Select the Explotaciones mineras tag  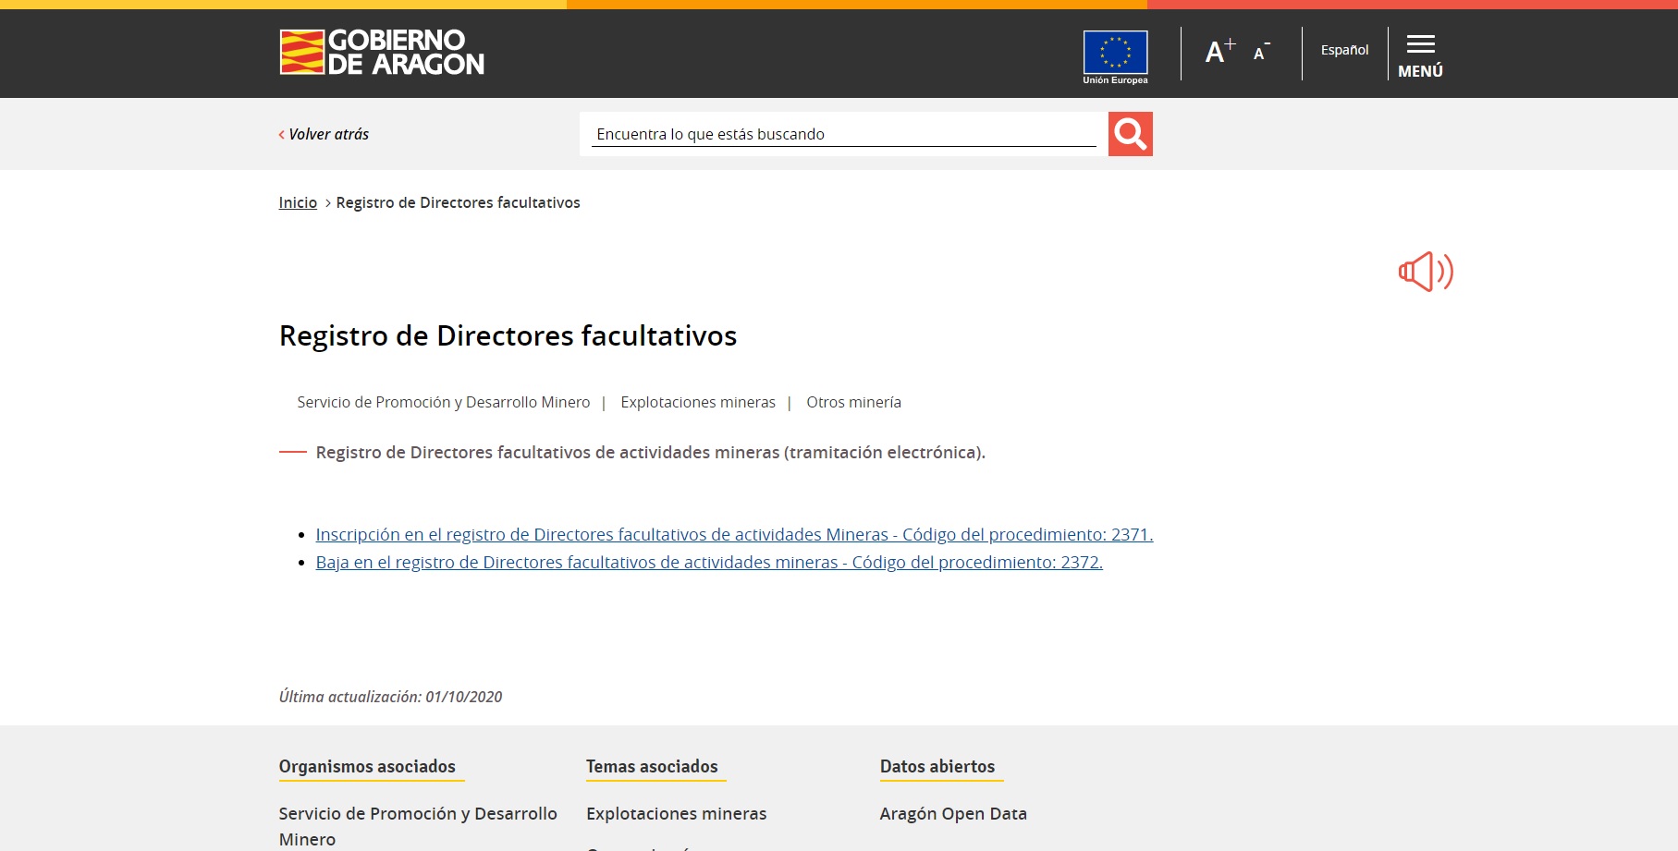[x=698, y=402]
